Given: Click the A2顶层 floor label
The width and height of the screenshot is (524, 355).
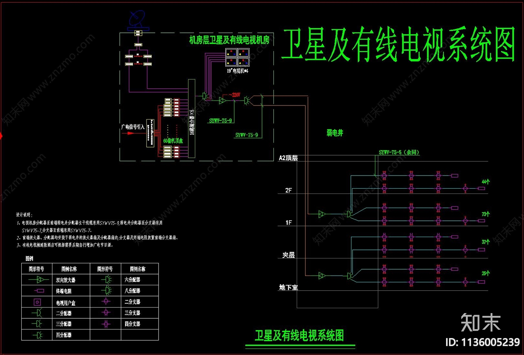Looking at the screenshot, I should tap(288, 158).
